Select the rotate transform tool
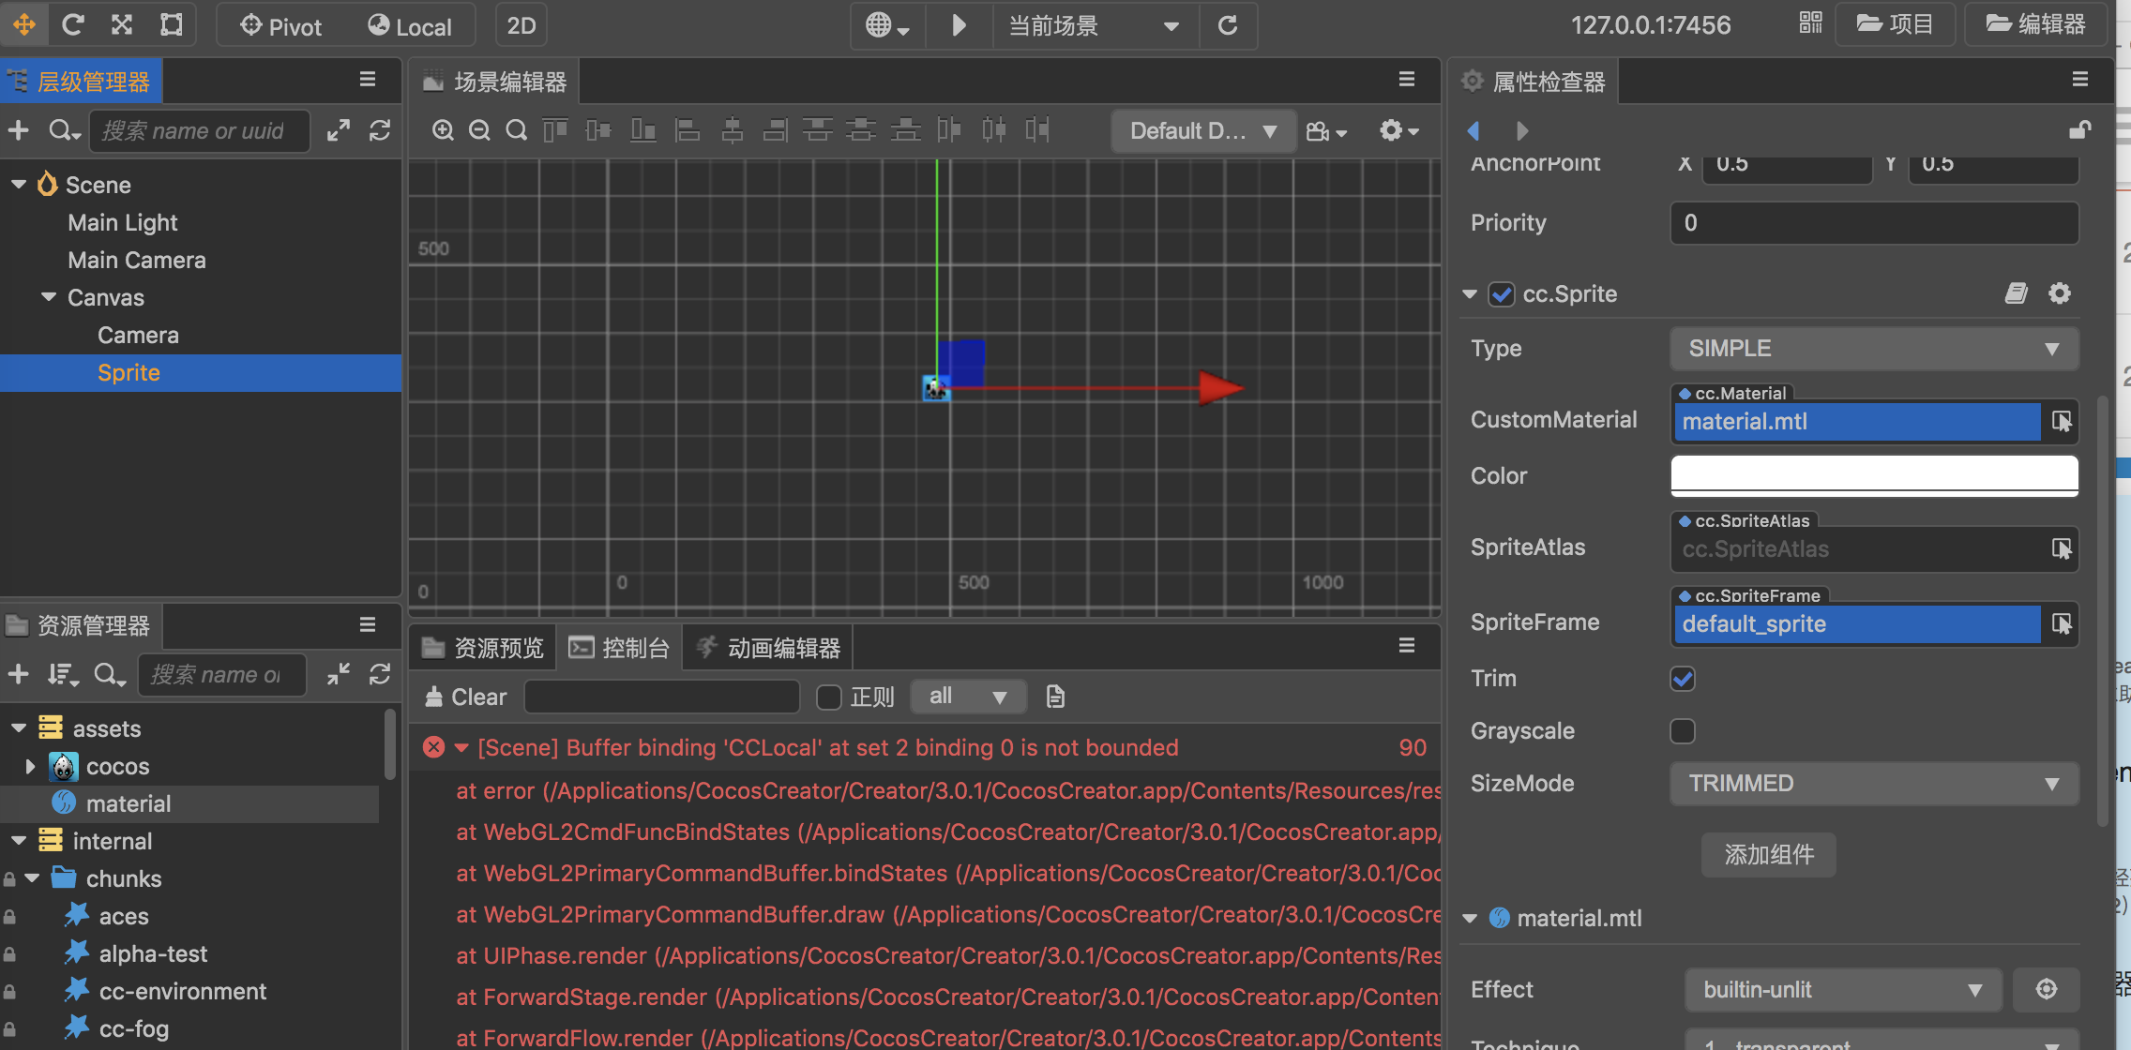 73,25
